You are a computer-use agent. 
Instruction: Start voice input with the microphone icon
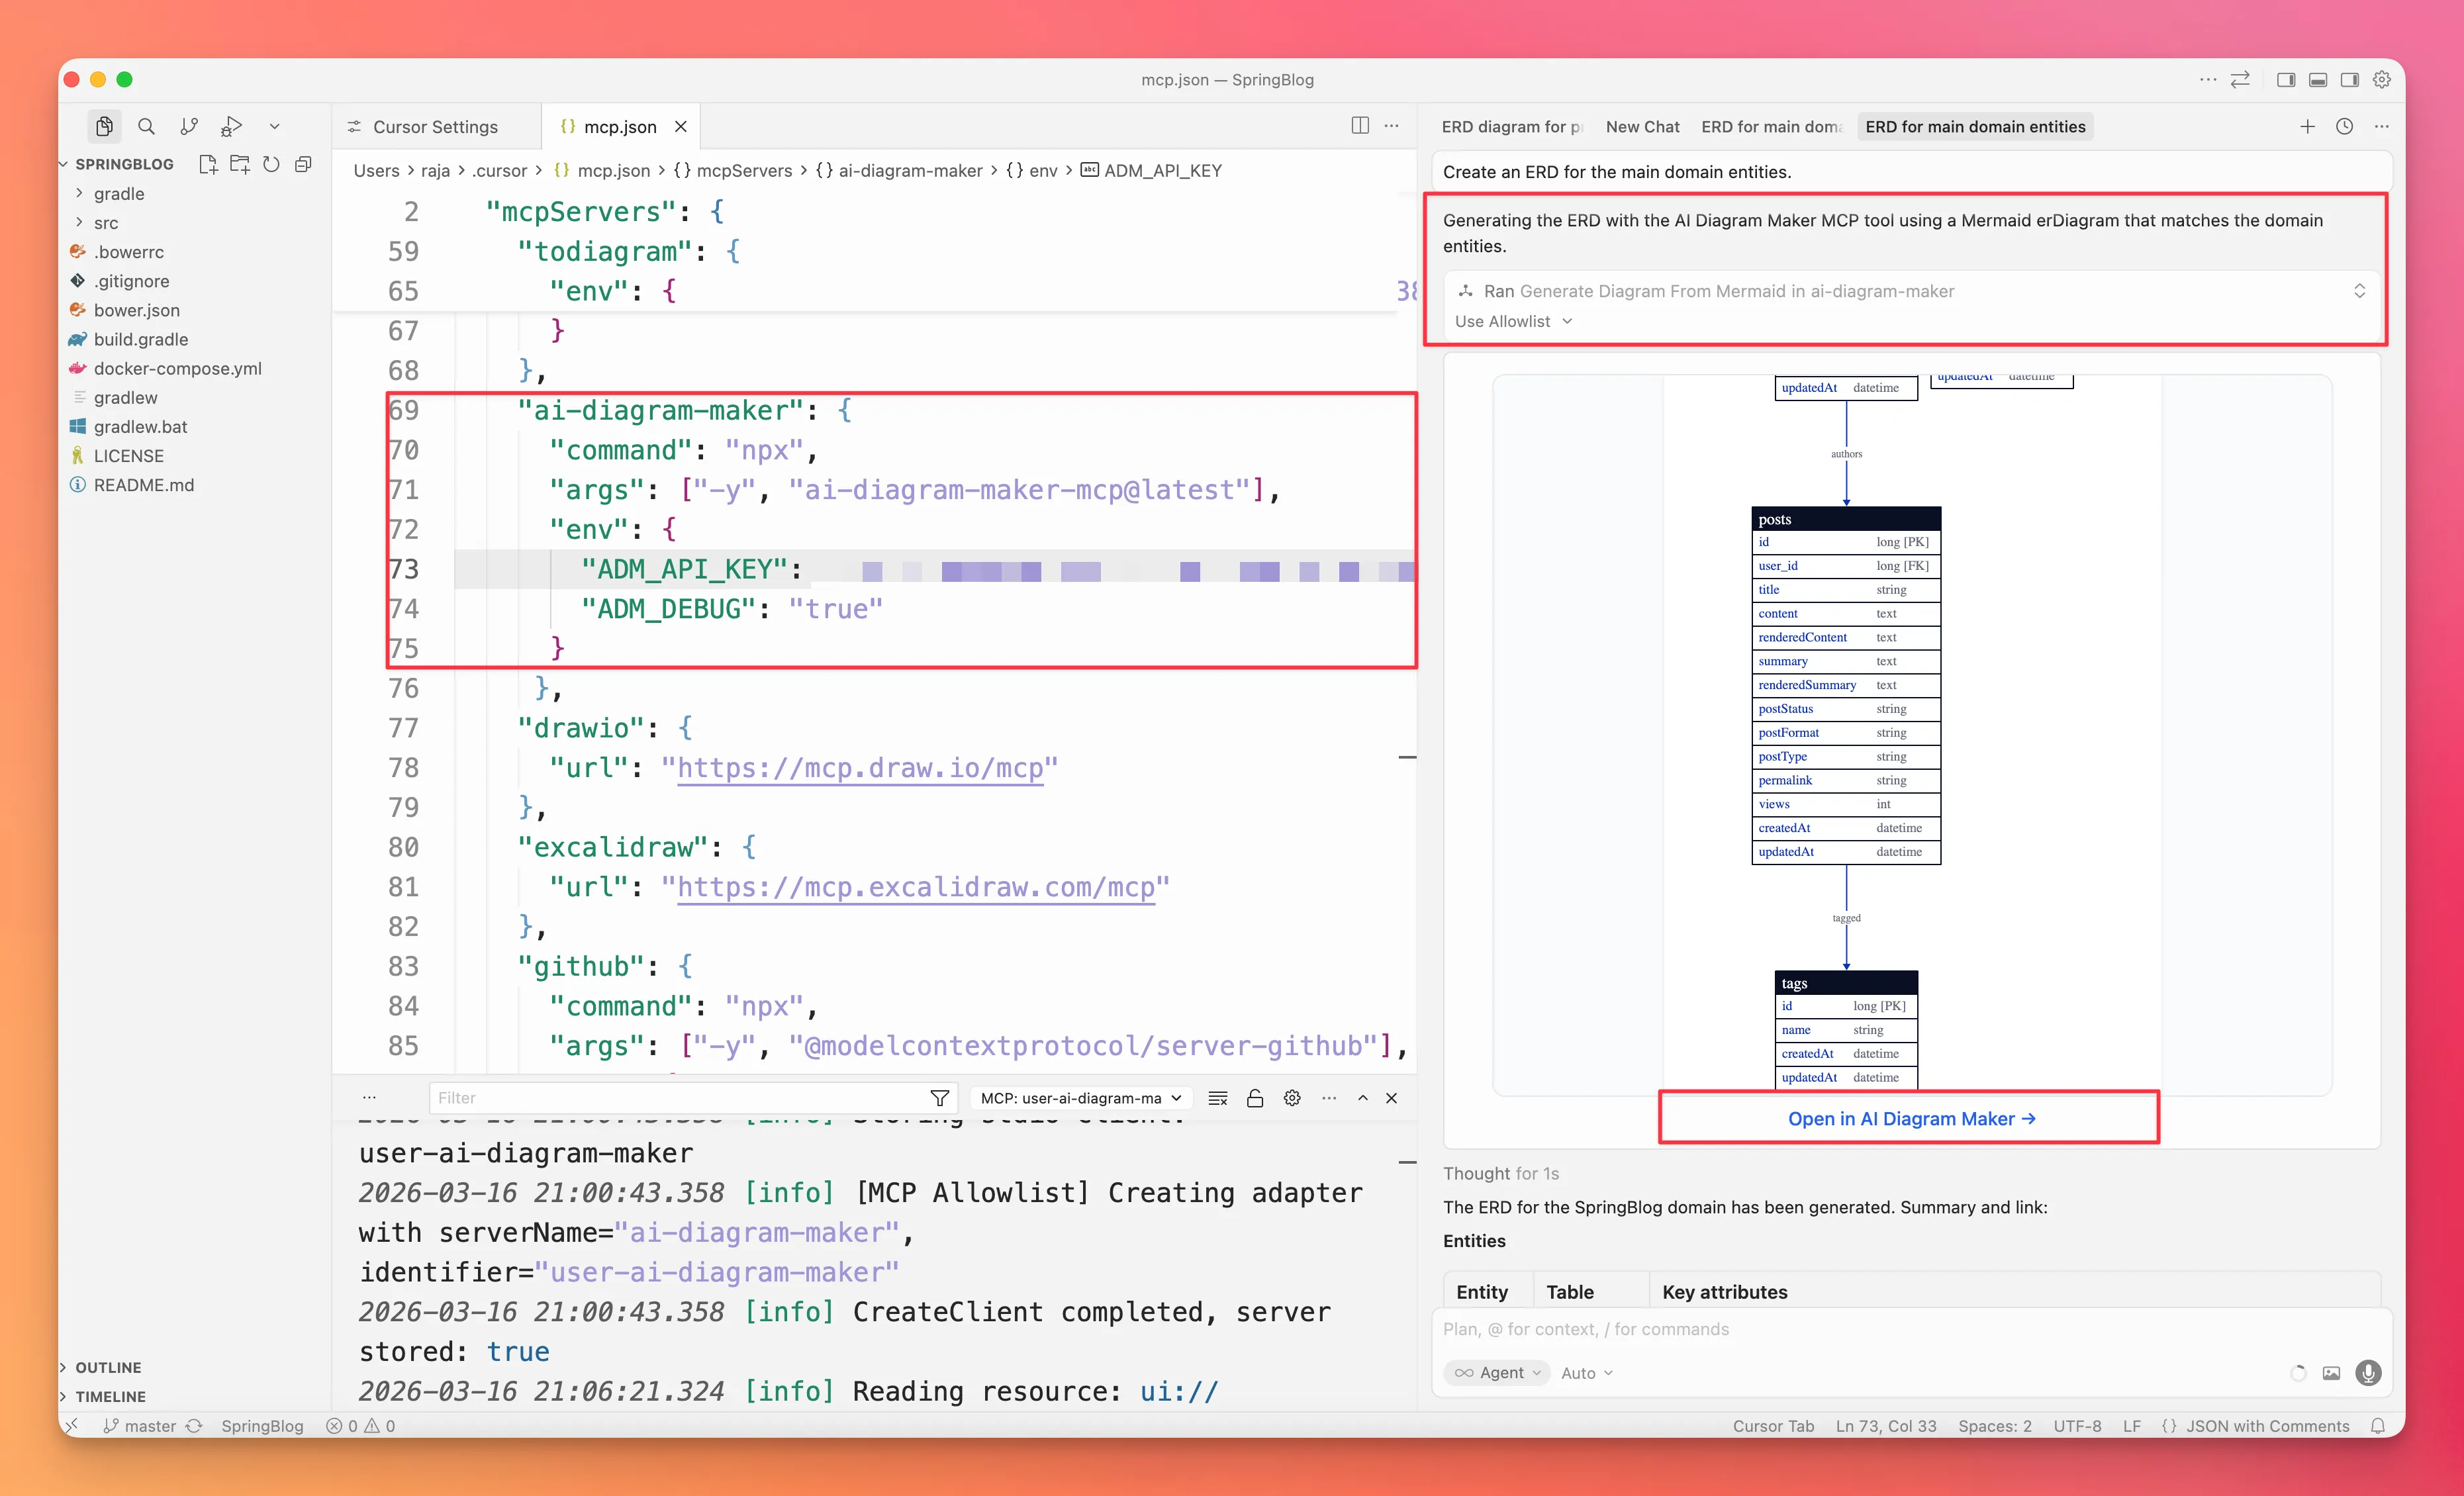coord(2368,1373)
